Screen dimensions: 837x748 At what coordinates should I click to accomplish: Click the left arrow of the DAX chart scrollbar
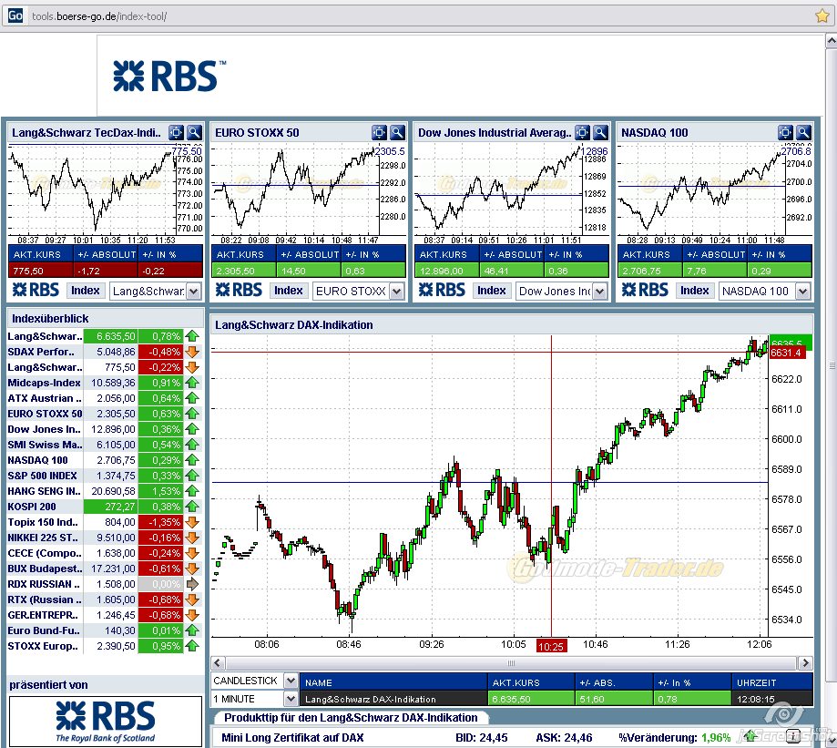218,663
